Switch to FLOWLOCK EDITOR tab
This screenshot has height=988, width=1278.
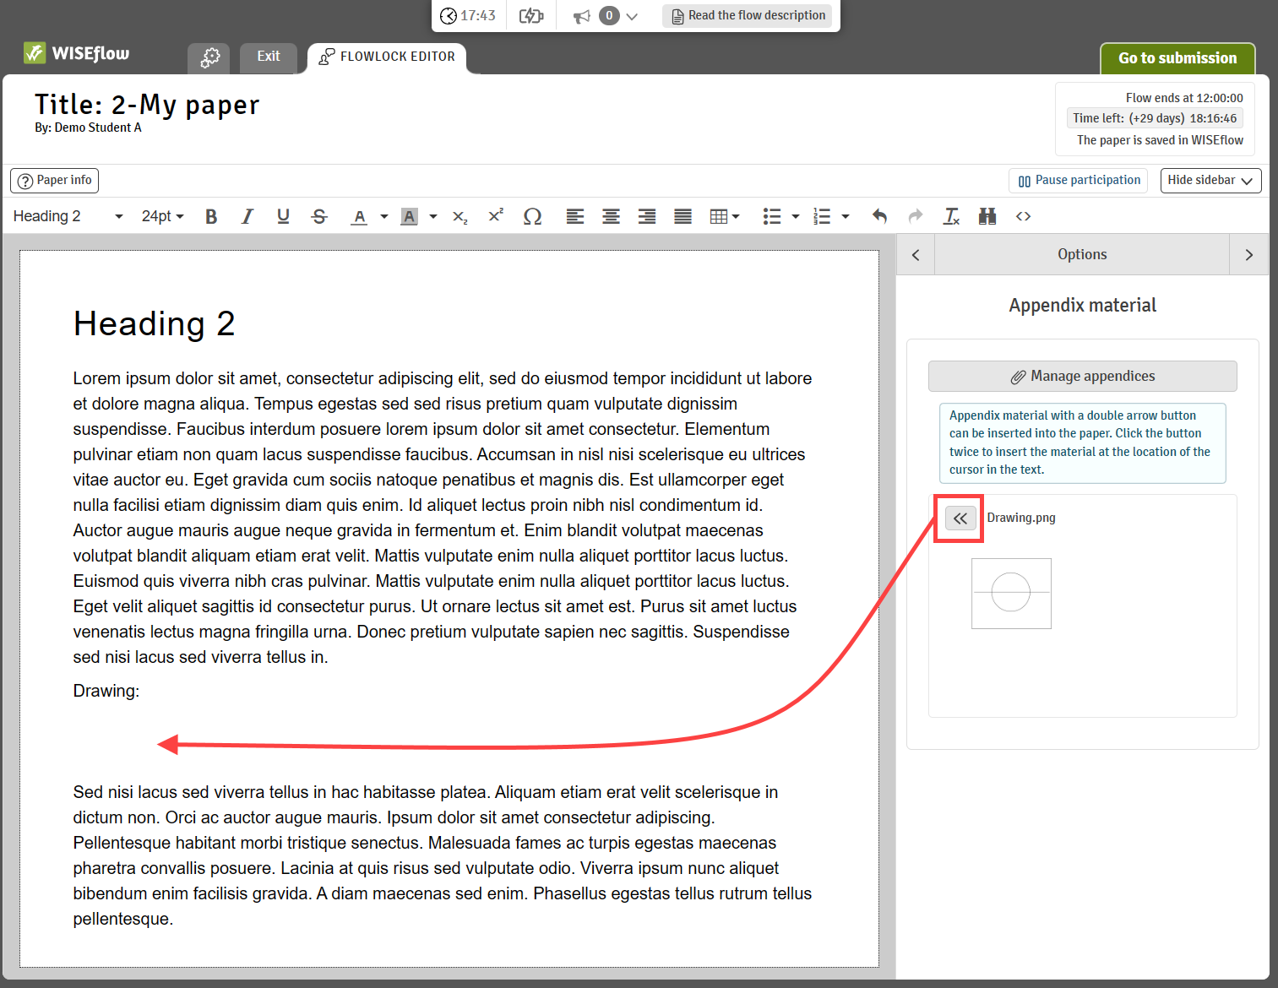coord(387,57)
